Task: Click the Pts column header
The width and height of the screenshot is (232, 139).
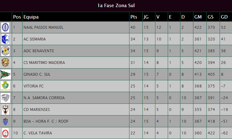Action: 134,17
